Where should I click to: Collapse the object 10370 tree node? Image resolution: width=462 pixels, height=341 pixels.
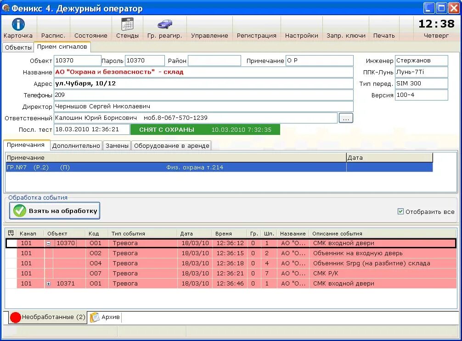click(x=49, y=244)
